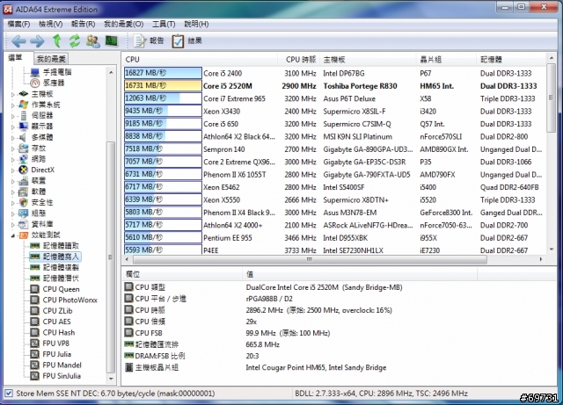The height and width of the screenshot is (405, 563).
Task: Click the highlighted 16731 MB/秒 bar
Action: point(163,86)
